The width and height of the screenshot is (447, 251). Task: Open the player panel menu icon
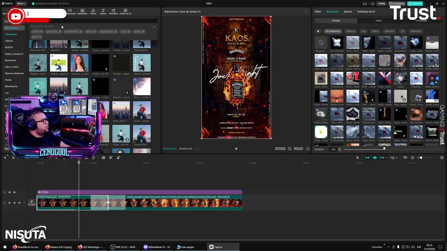(x=306, y=12)
